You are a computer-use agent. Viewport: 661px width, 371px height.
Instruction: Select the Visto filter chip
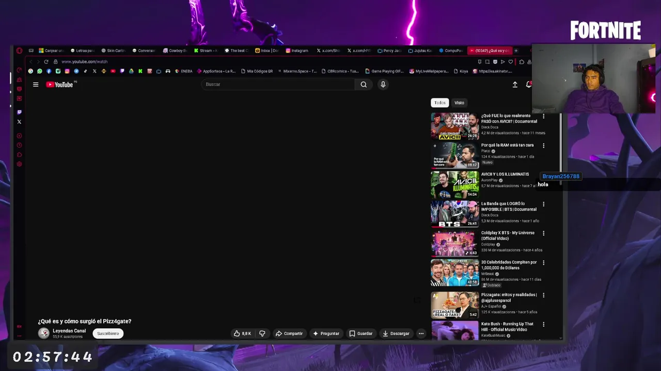tap(459, 103)
